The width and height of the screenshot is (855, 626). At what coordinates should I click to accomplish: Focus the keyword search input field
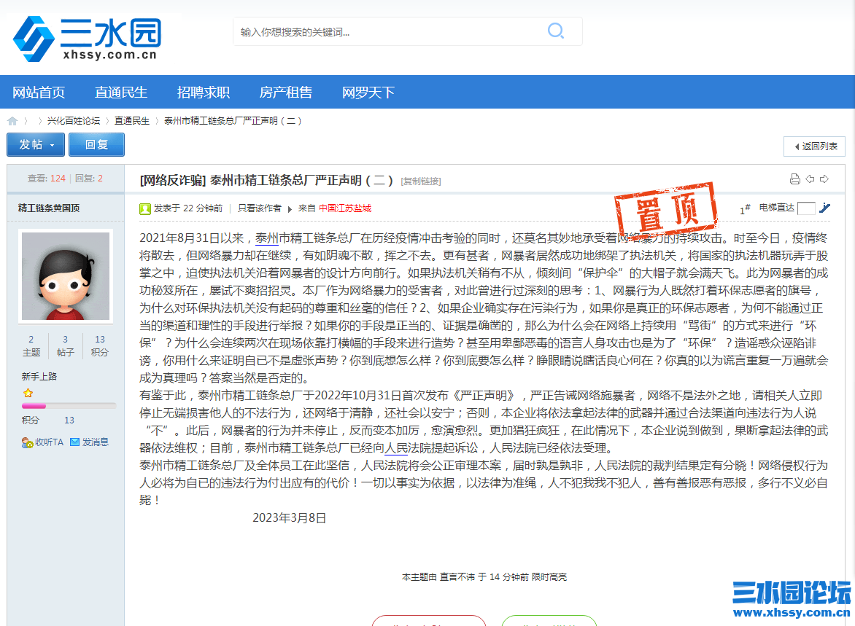click(390, 31)
